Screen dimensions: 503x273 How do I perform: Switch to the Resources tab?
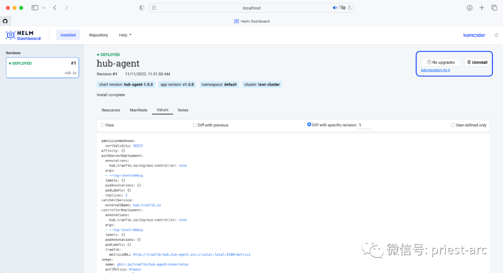click(111, 110)
